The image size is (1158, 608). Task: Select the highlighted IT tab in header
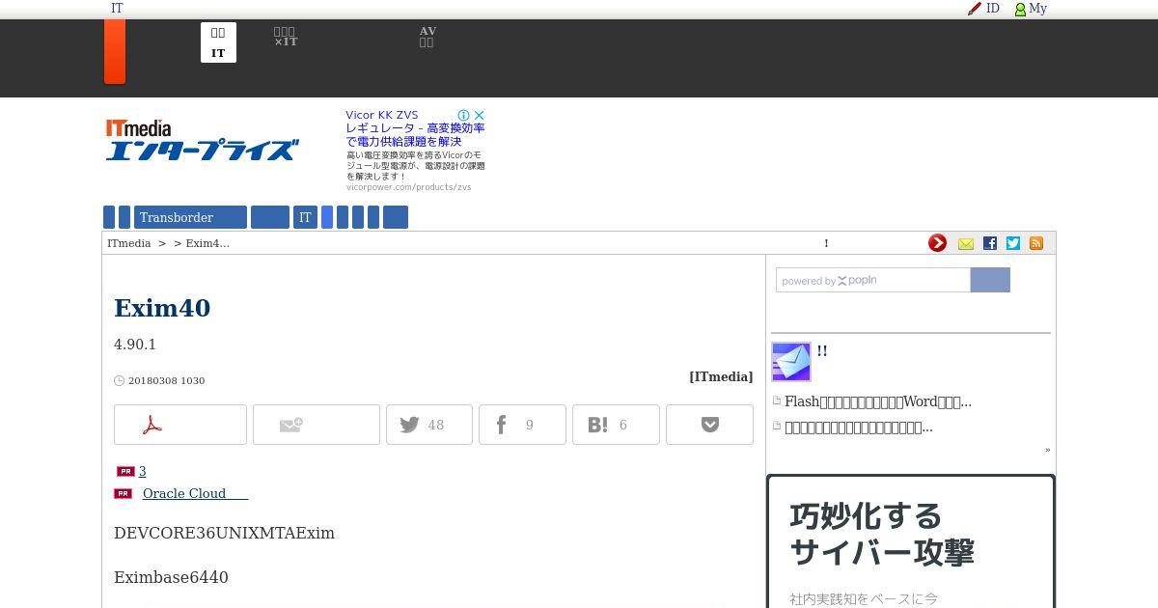click(218, 42)
